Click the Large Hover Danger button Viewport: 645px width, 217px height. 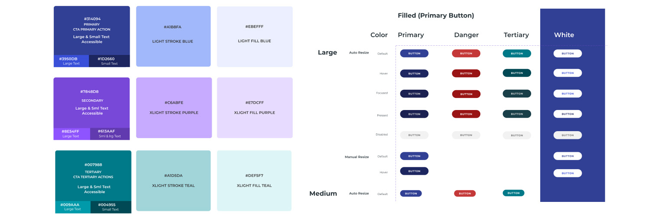(x=466, y=73)
